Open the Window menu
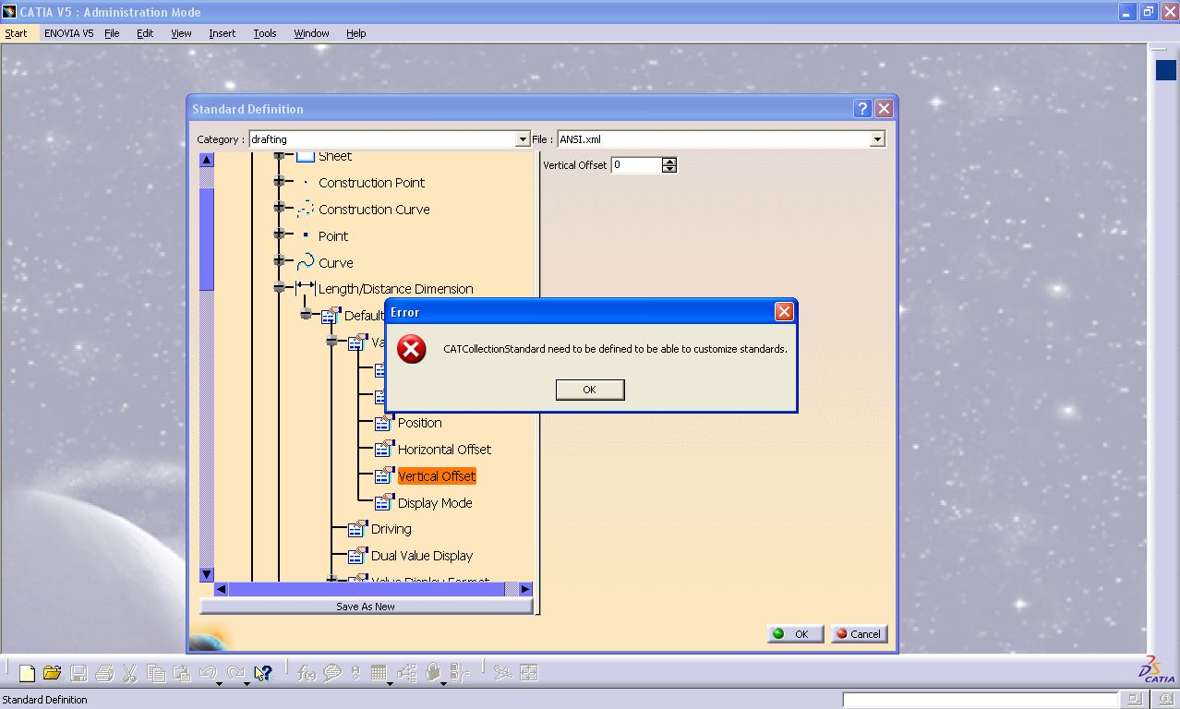This screenshot has height=709, width=1180. [x=311, y=33]
